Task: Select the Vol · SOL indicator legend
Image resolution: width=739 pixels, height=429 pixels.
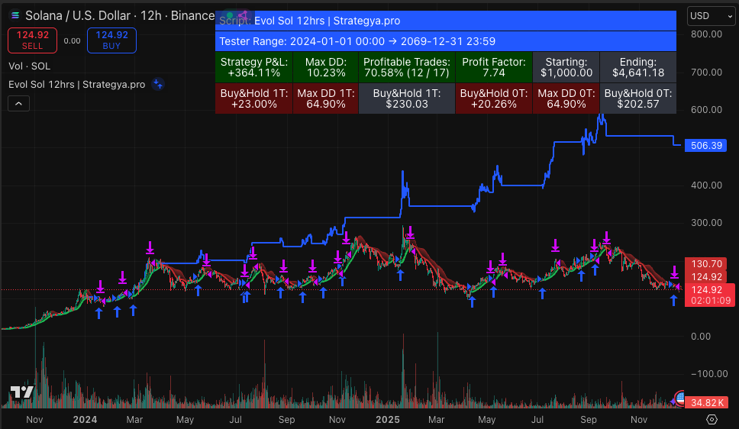Action: pos(29,66)
